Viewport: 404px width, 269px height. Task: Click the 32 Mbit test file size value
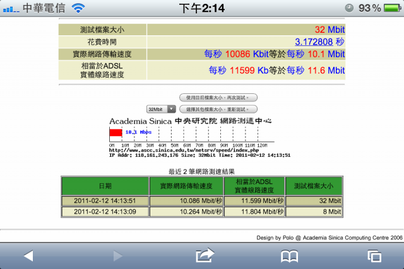coord(330,30)
